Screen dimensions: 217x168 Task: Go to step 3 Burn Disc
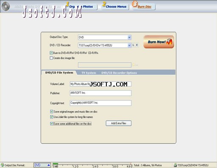[x=144, y=6]
